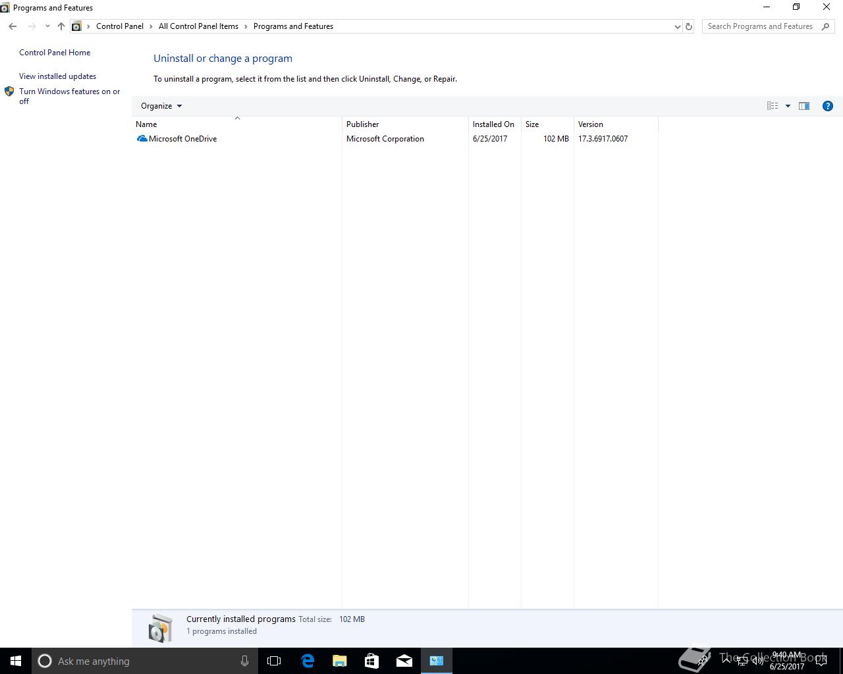The height and width of the screenshot is (674, 843).
Task: Open the recent locations dropdown arrow
Action: [x=47, y=26]
